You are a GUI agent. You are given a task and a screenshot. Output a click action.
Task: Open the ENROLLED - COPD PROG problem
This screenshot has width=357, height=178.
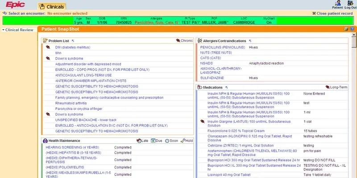(x=102, y=70)
